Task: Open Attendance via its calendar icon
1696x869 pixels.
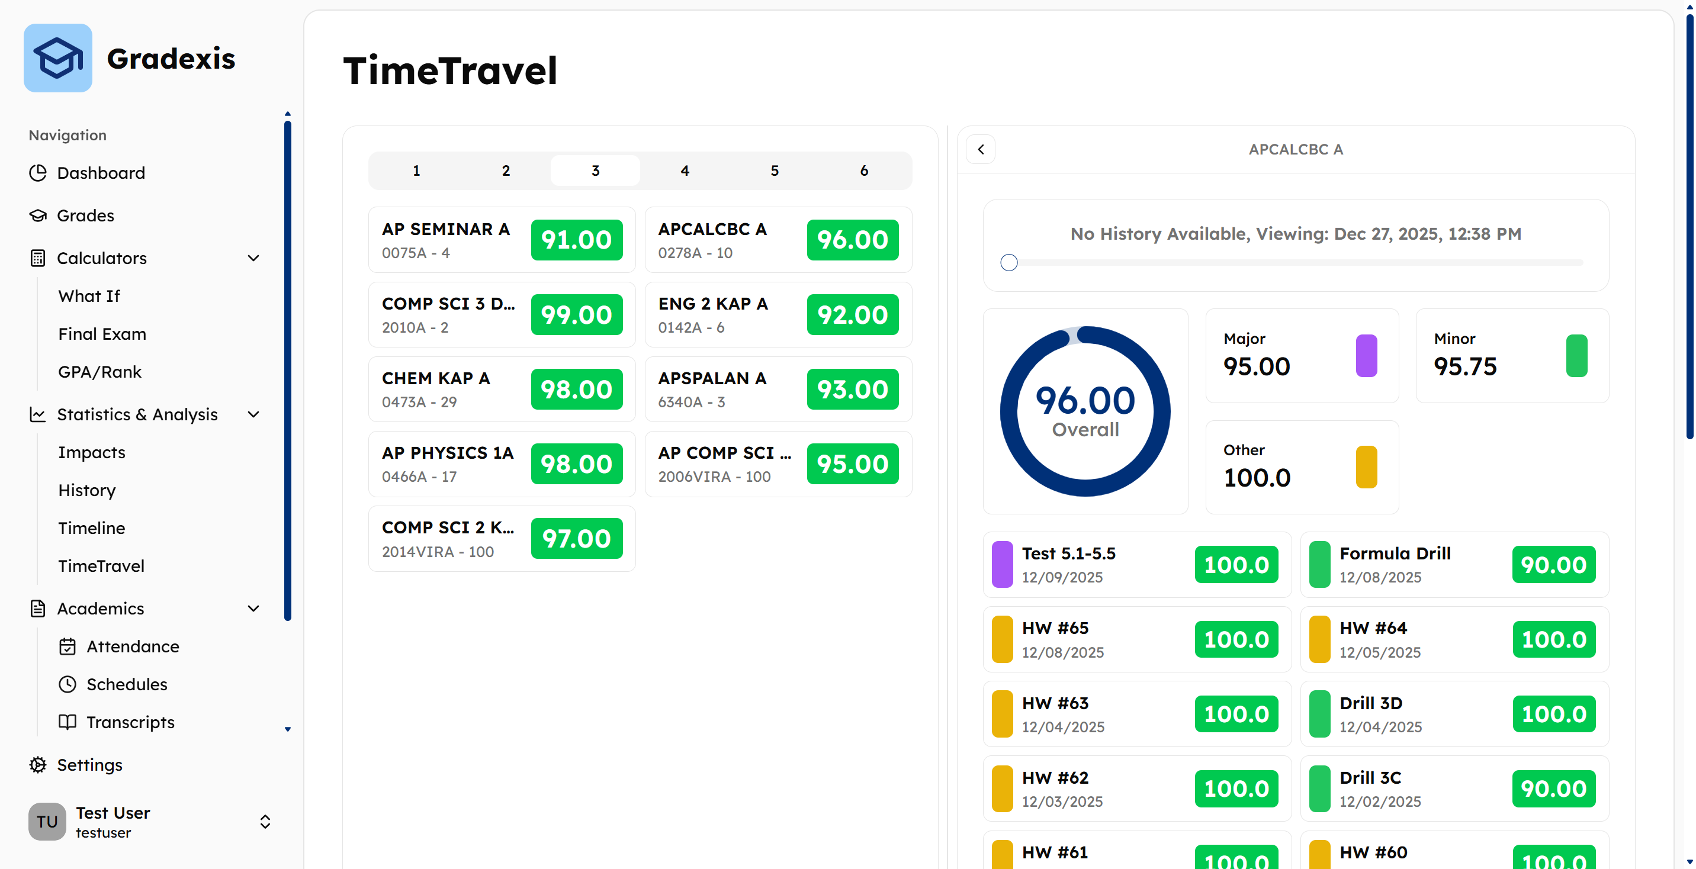Action: coord(67,646)
